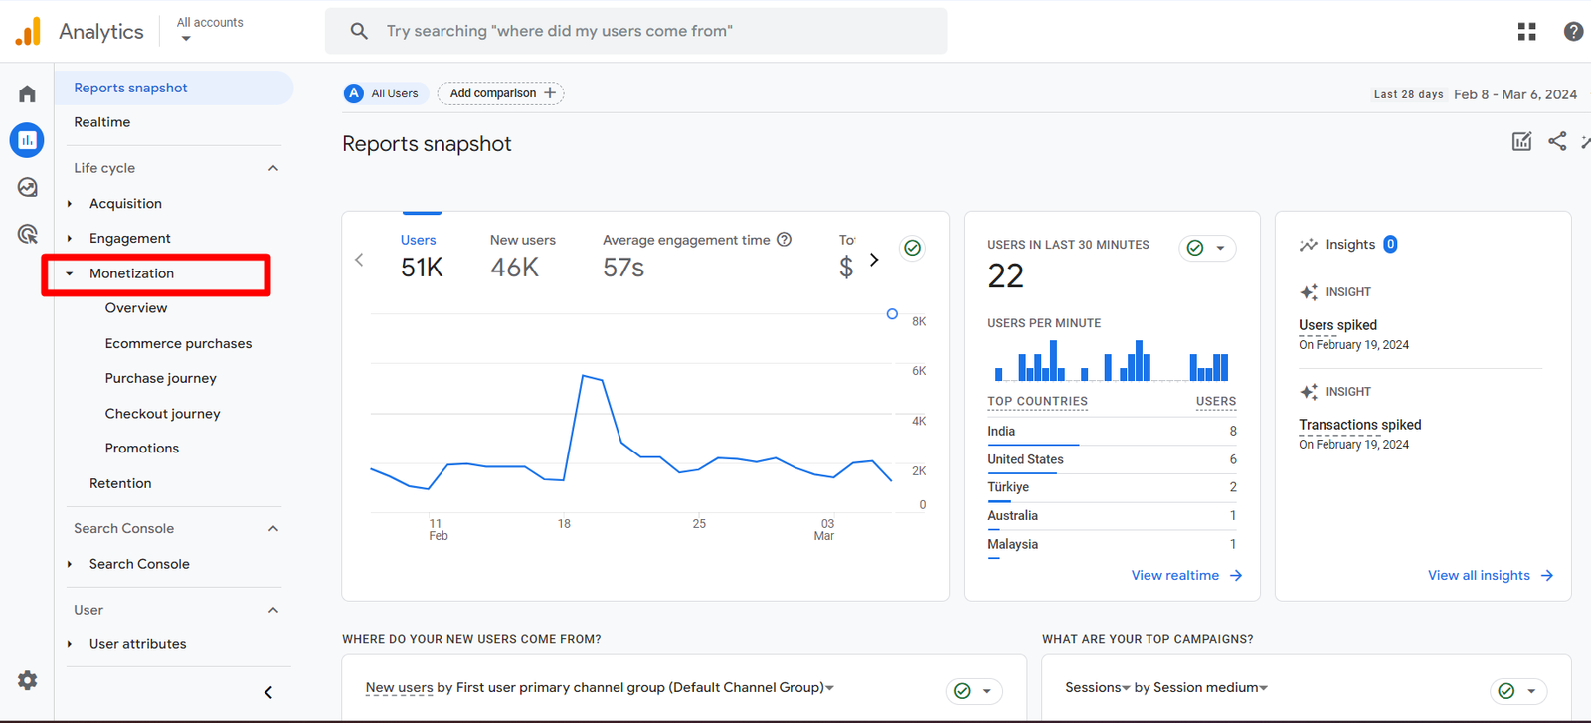Image resolution: width=1591 pixels, height=723 pixels.
Task: Open the Advertising icon in left rail
Action: tap(27, 234)
